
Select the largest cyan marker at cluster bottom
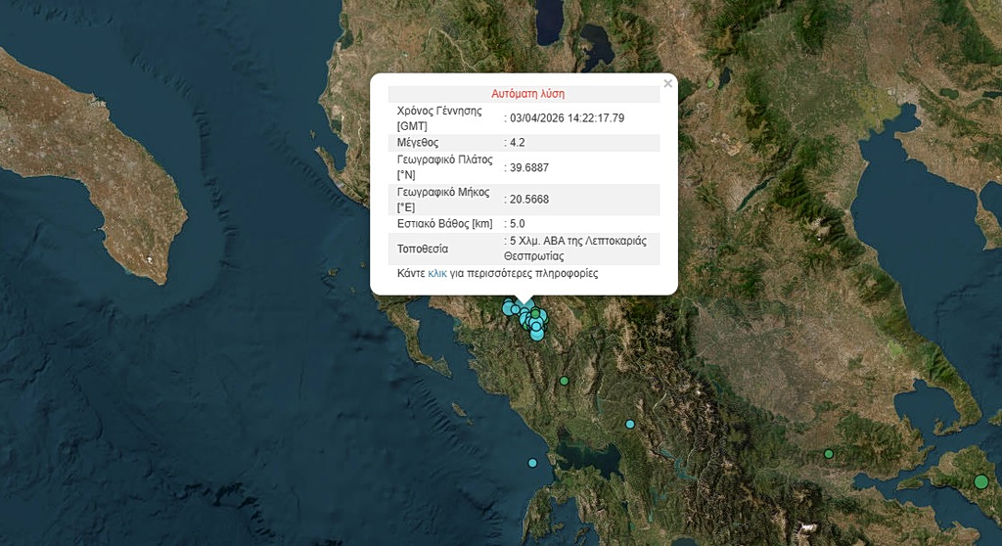tap(537, 334)
